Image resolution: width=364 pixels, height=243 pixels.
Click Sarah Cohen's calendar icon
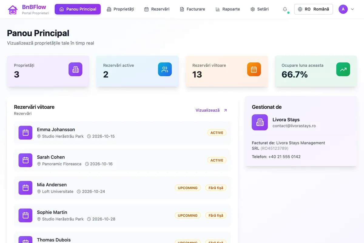click(x=25, y=160)
